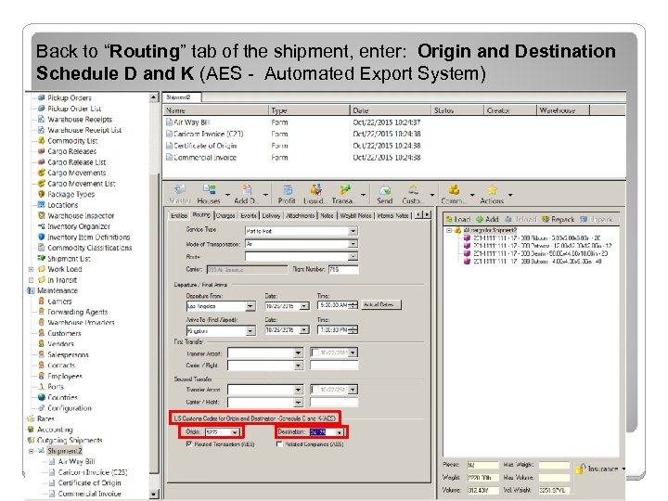Tick the First Transfer date checkbox
Image resolution: width=668 pixels, height=501 pixels.
(315, 353)
